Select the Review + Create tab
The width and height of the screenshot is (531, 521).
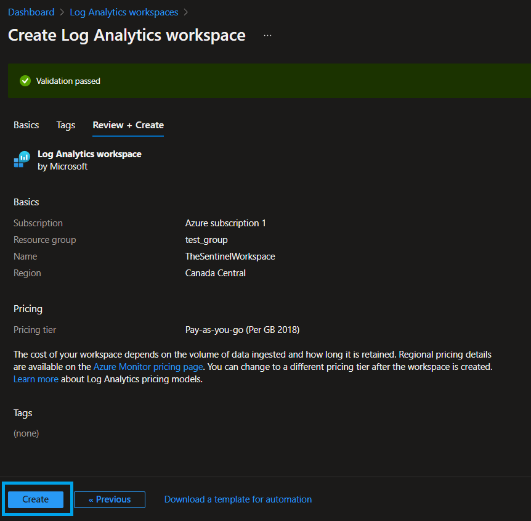tap(128, 125)
